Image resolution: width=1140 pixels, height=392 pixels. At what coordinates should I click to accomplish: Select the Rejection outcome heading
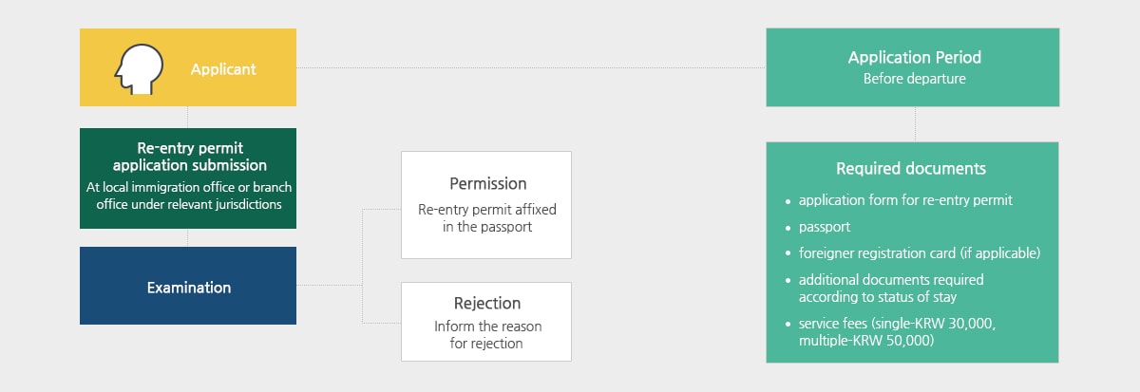[486, 304]
